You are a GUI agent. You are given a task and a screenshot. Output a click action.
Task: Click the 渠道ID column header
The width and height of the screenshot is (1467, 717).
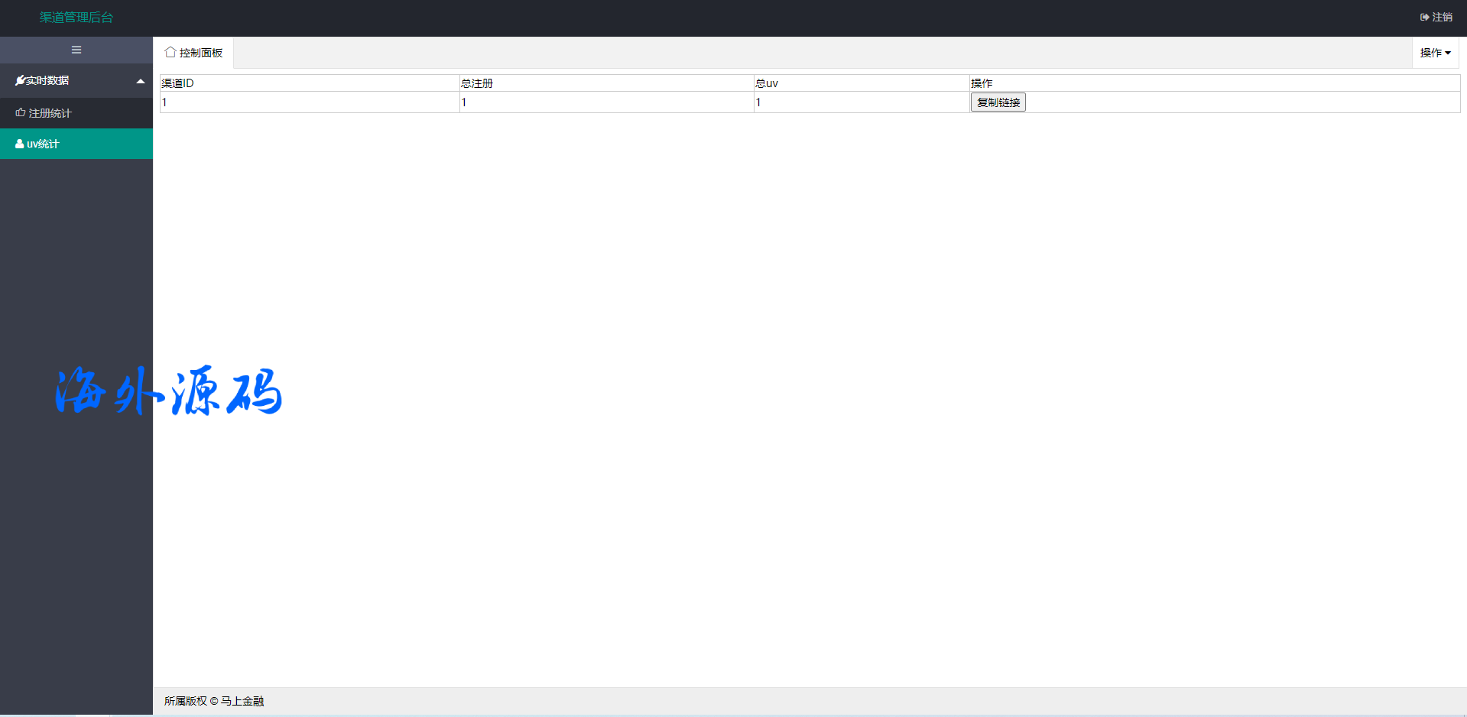[177, 83]
